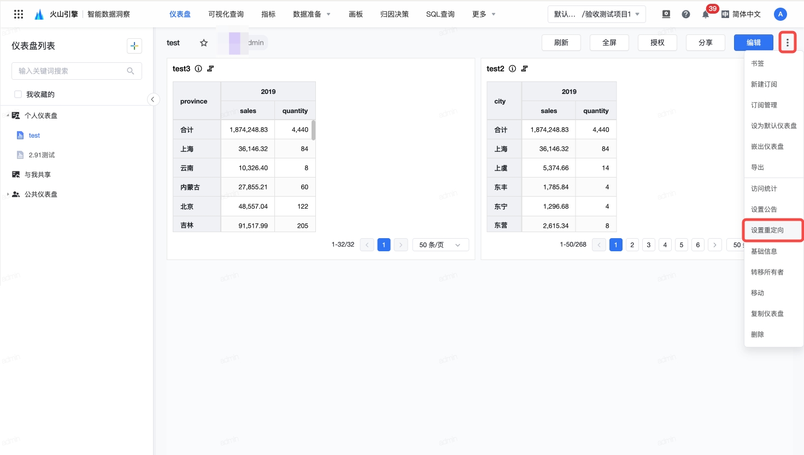Viewport: 804px width, 455px height.
Task: Open the user avatar icon
Action: [780, 14]
